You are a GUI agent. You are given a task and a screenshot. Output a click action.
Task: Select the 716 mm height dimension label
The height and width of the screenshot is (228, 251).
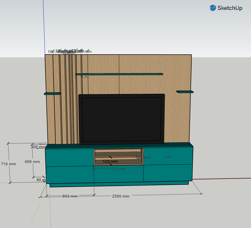click(8, 164)
